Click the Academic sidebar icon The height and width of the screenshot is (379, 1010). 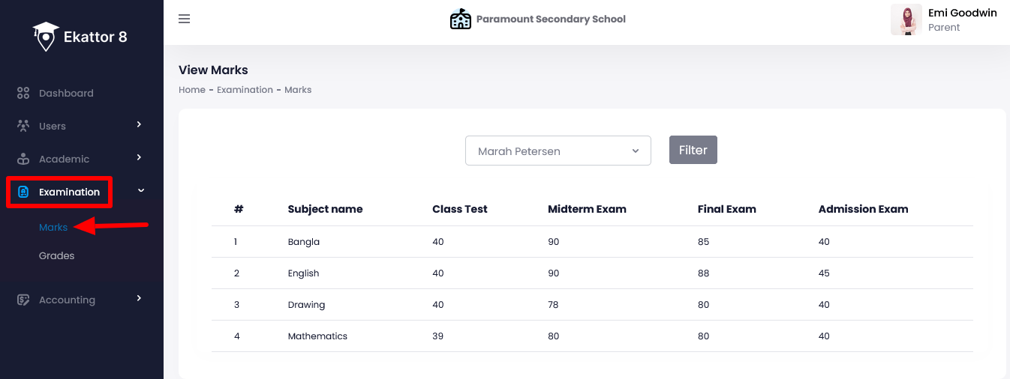[23, 159]
